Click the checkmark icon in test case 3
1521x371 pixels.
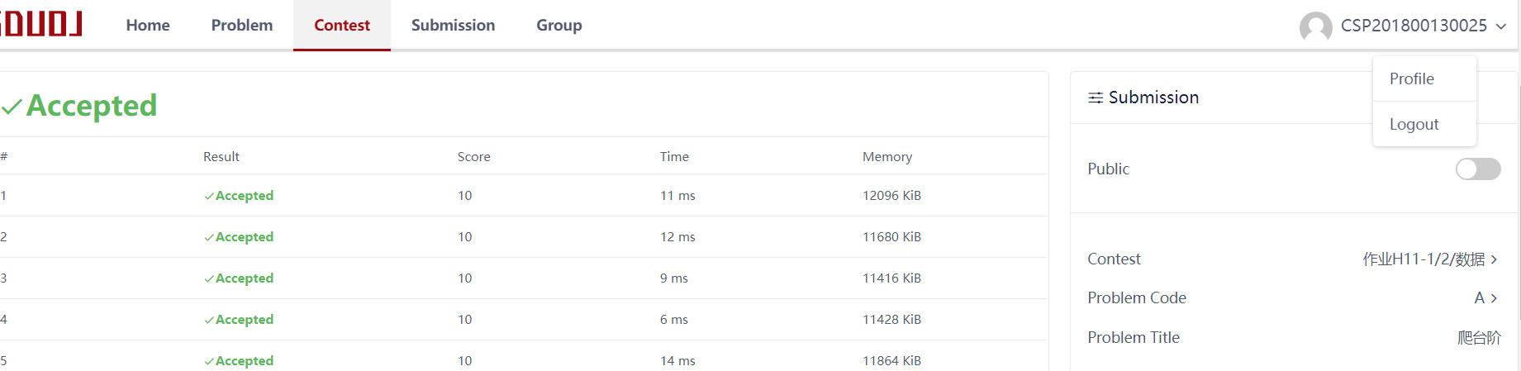[209, 278]
